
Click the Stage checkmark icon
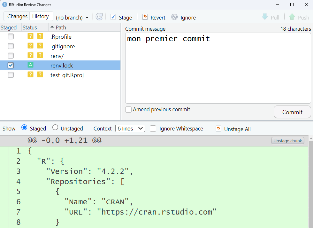[x=113, y=17]
